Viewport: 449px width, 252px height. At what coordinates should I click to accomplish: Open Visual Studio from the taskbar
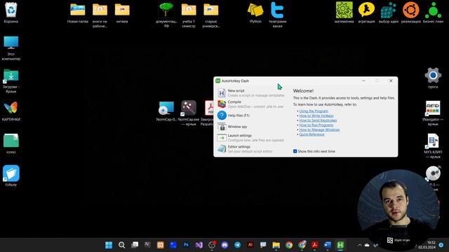(x=199, y=245)
